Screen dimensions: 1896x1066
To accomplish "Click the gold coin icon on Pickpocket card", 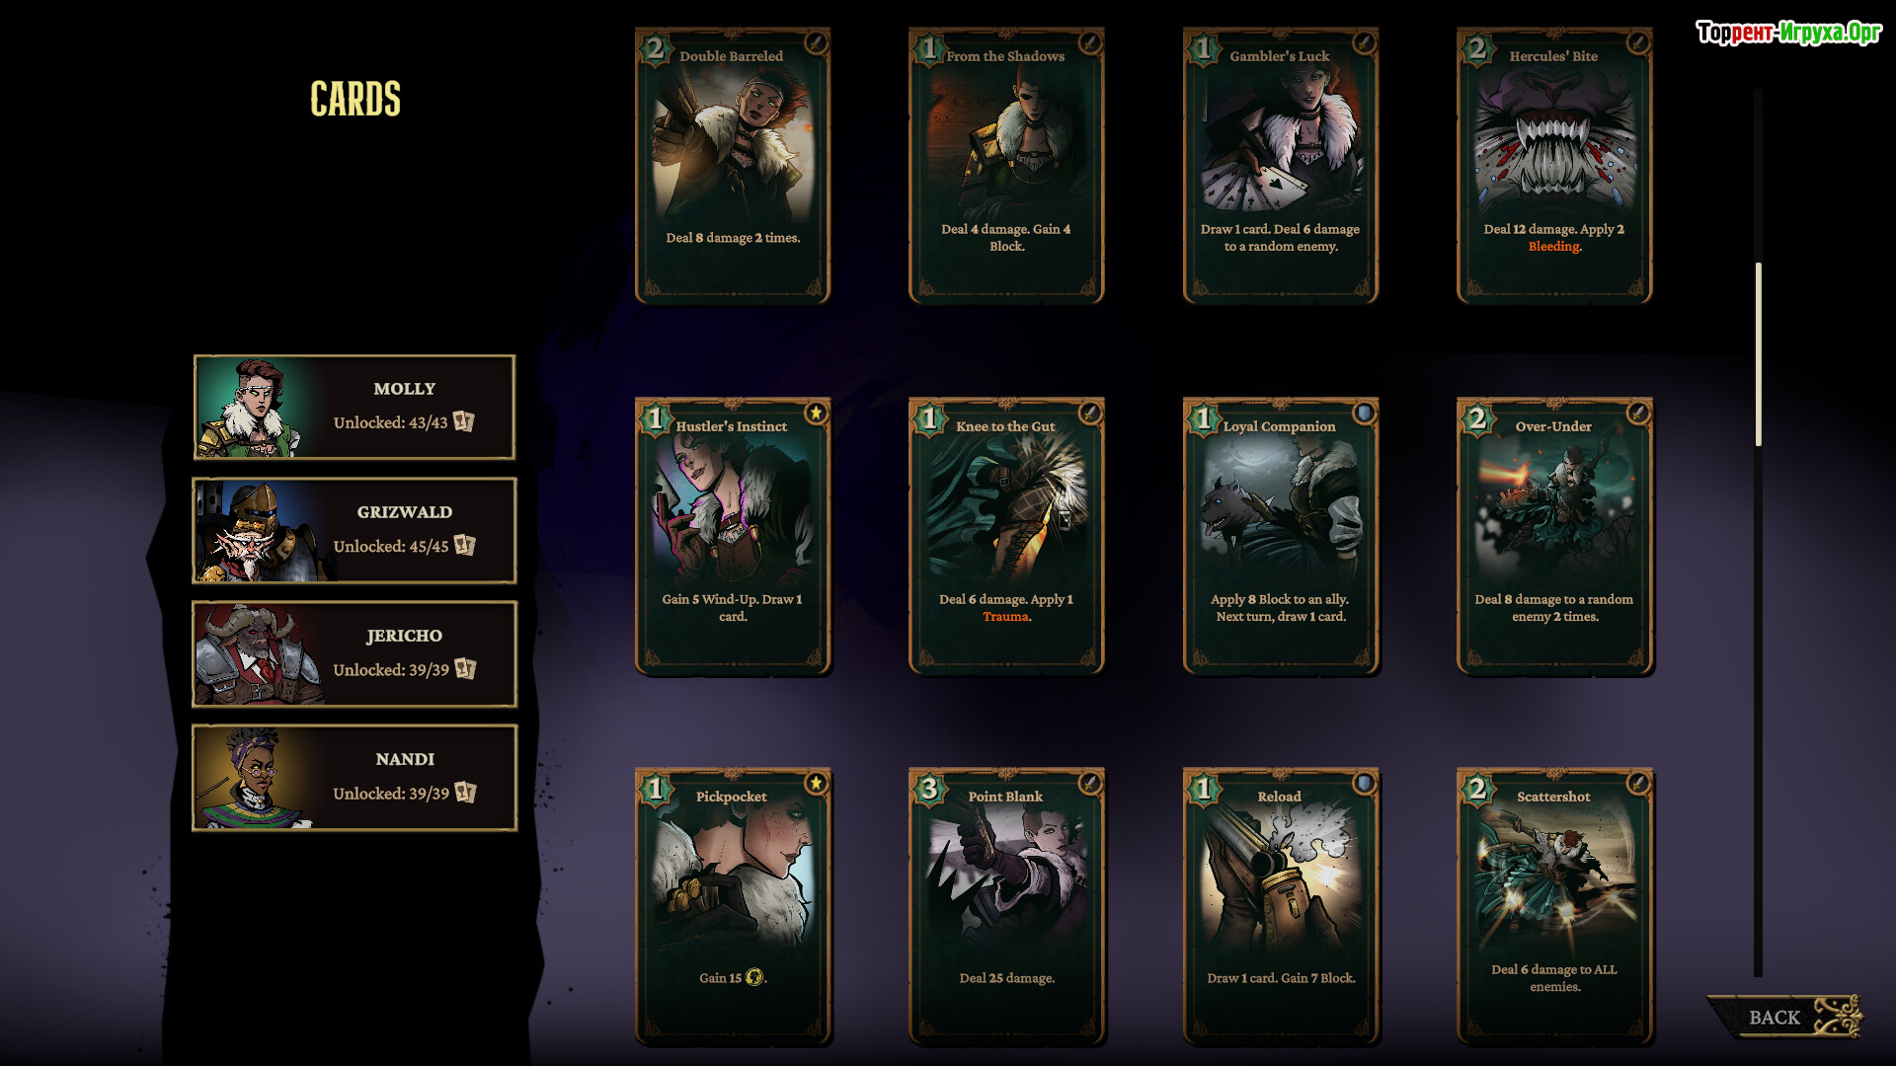I will tap(754, 977).
